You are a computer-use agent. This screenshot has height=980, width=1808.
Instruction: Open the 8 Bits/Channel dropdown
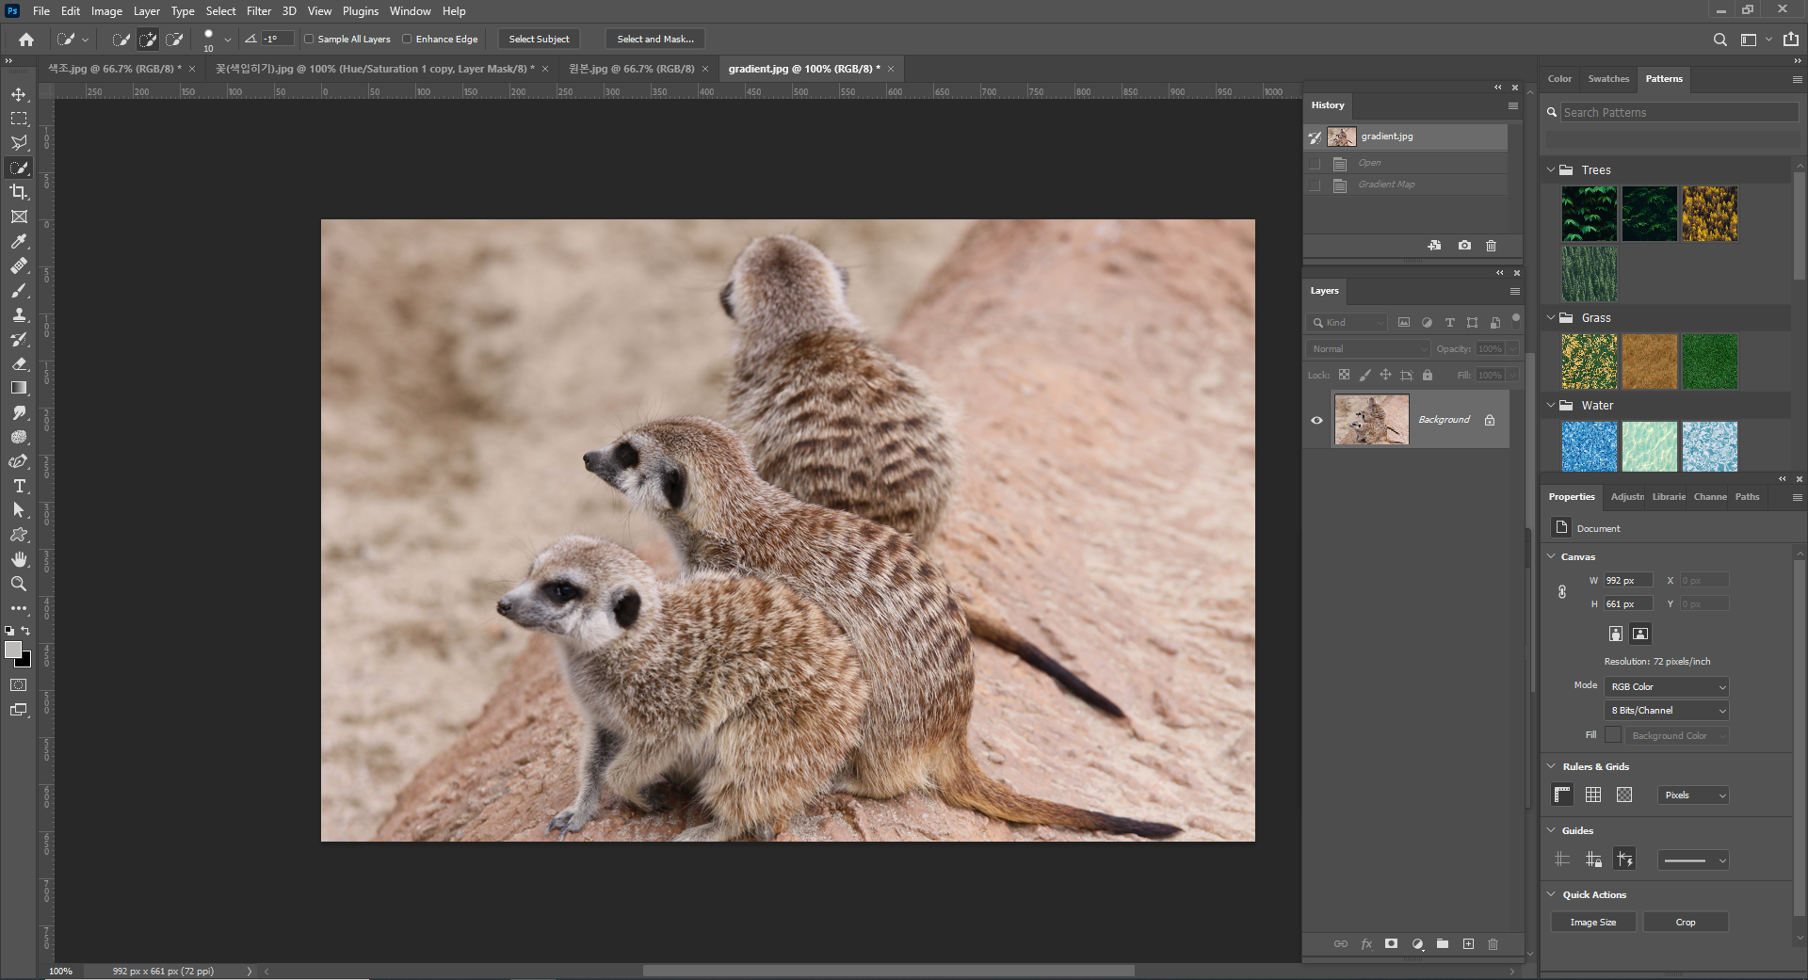[x=1667, y=711]
